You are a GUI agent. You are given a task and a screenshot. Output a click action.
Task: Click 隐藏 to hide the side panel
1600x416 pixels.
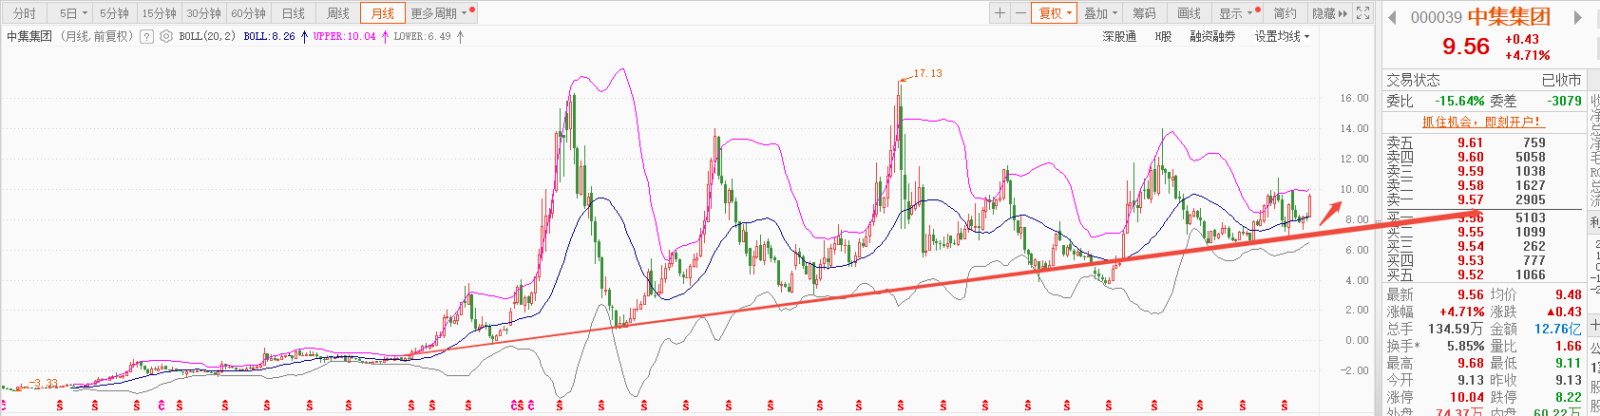point(1329,13)
